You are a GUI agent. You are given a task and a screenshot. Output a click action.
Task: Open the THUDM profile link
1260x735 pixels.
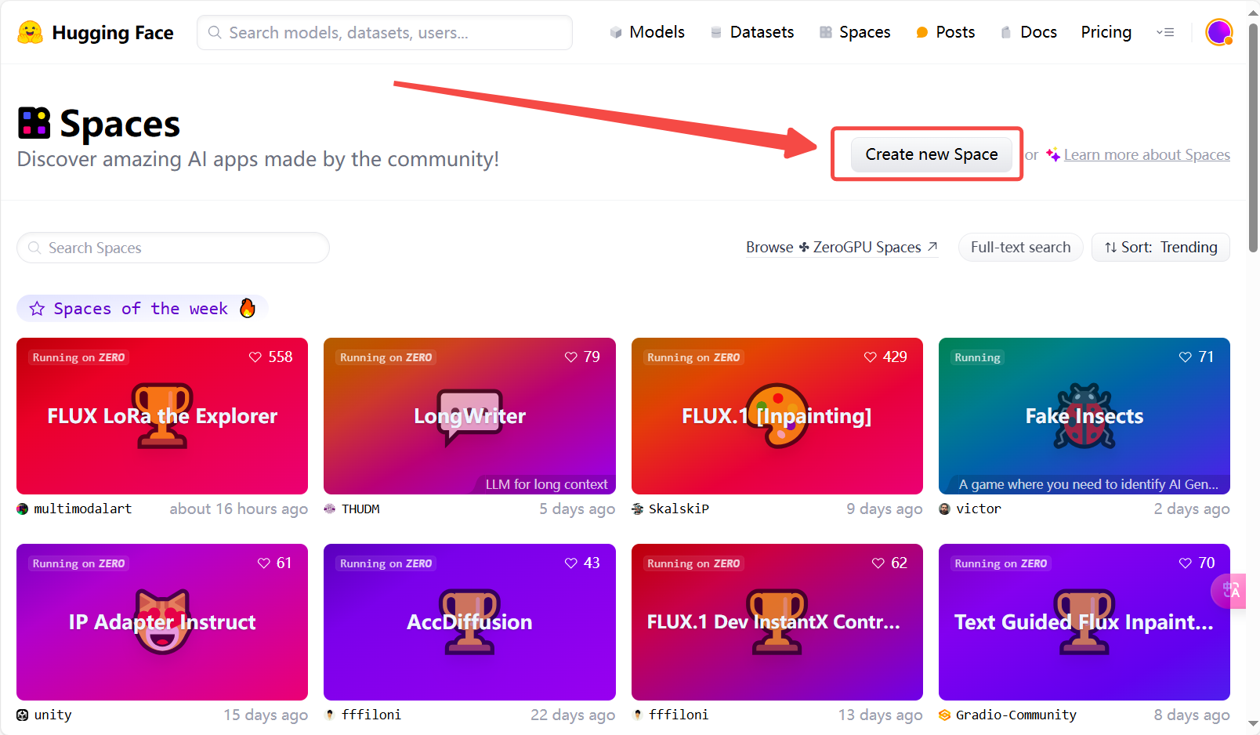pyautogui.click(x=360, y=509)
